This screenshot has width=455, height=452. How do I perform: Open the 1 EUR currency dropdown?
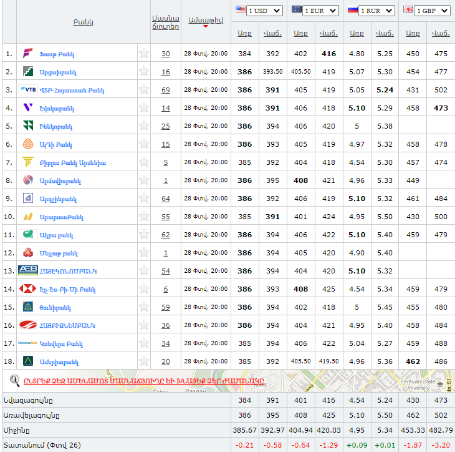click(320, 11)
